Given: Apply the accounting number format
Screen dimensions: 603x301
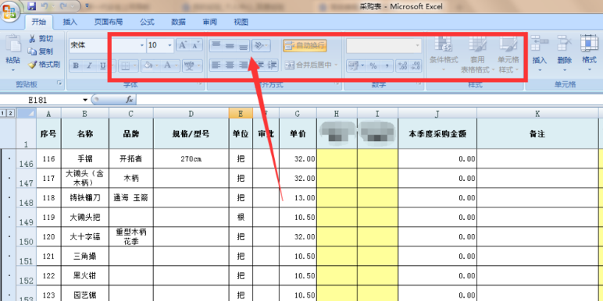Looking at the screenshot, I should click(x=352, y=66).
